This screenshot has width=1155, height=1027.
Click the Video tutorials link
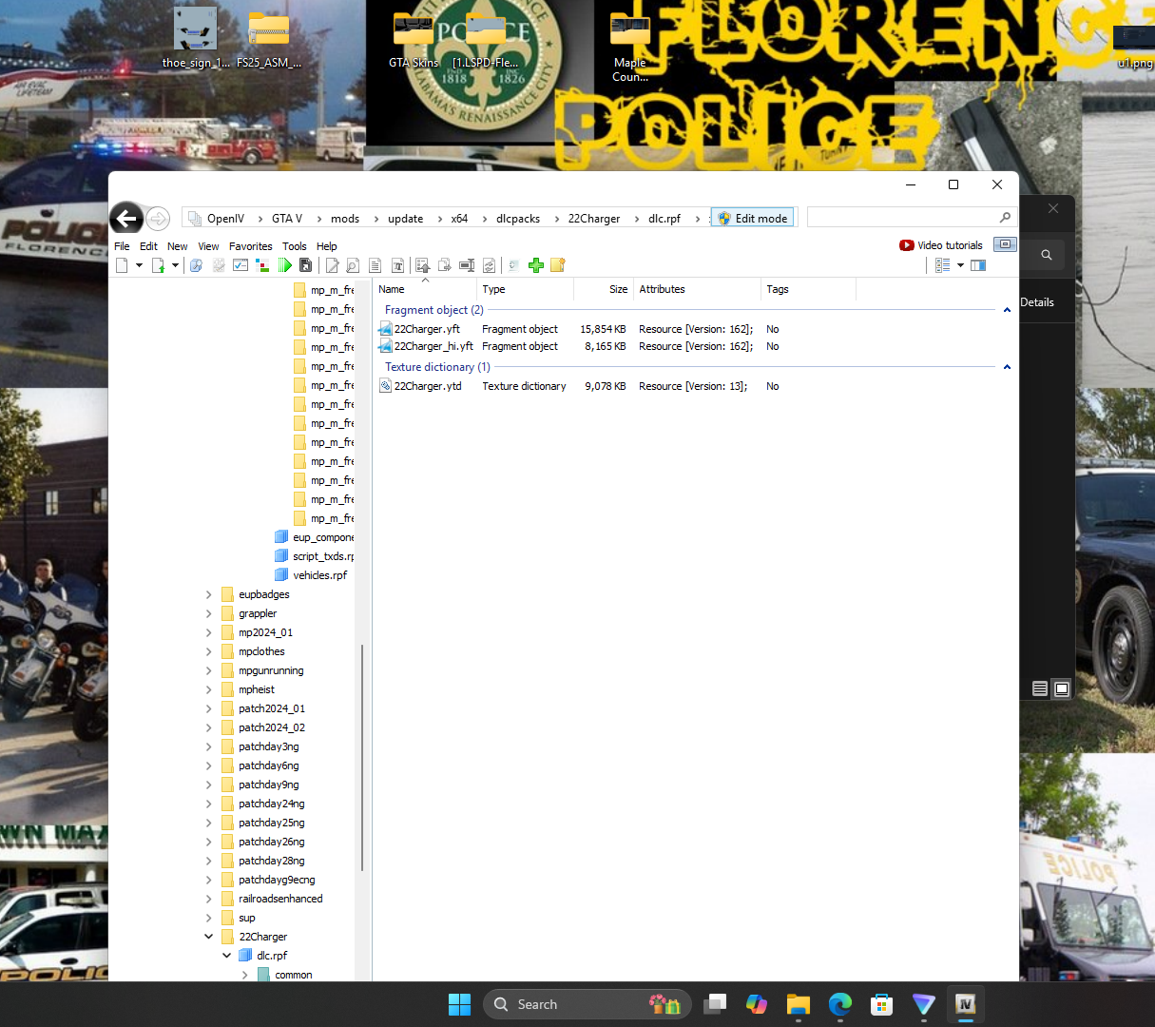tap(950, 245)
